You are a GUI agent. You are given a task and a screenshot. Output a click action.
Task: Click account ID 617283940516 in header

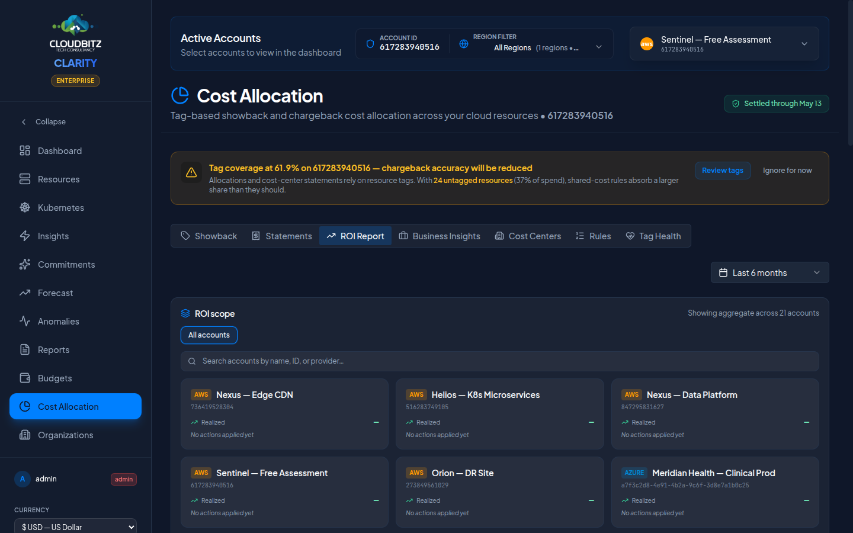tap(409, 47)
